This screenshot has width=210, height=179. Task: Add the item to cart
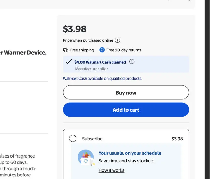pyautogui.click(x=126, y=110)
